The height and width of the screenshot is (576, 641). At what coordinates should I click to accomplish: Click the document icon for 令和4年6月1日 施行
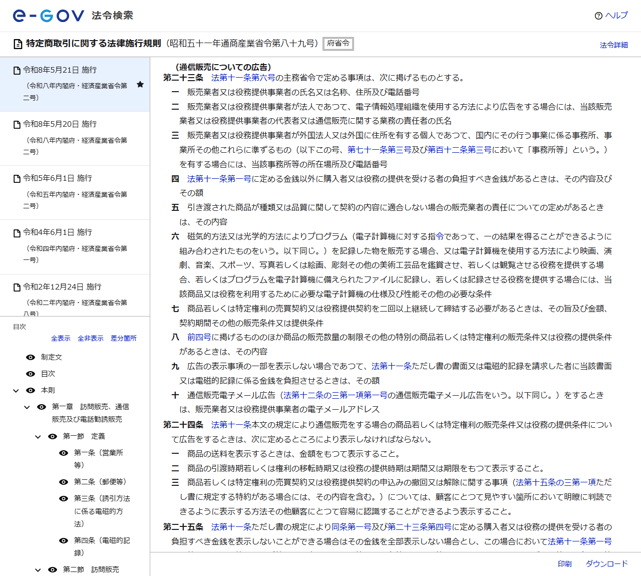(x=17, y=233)
